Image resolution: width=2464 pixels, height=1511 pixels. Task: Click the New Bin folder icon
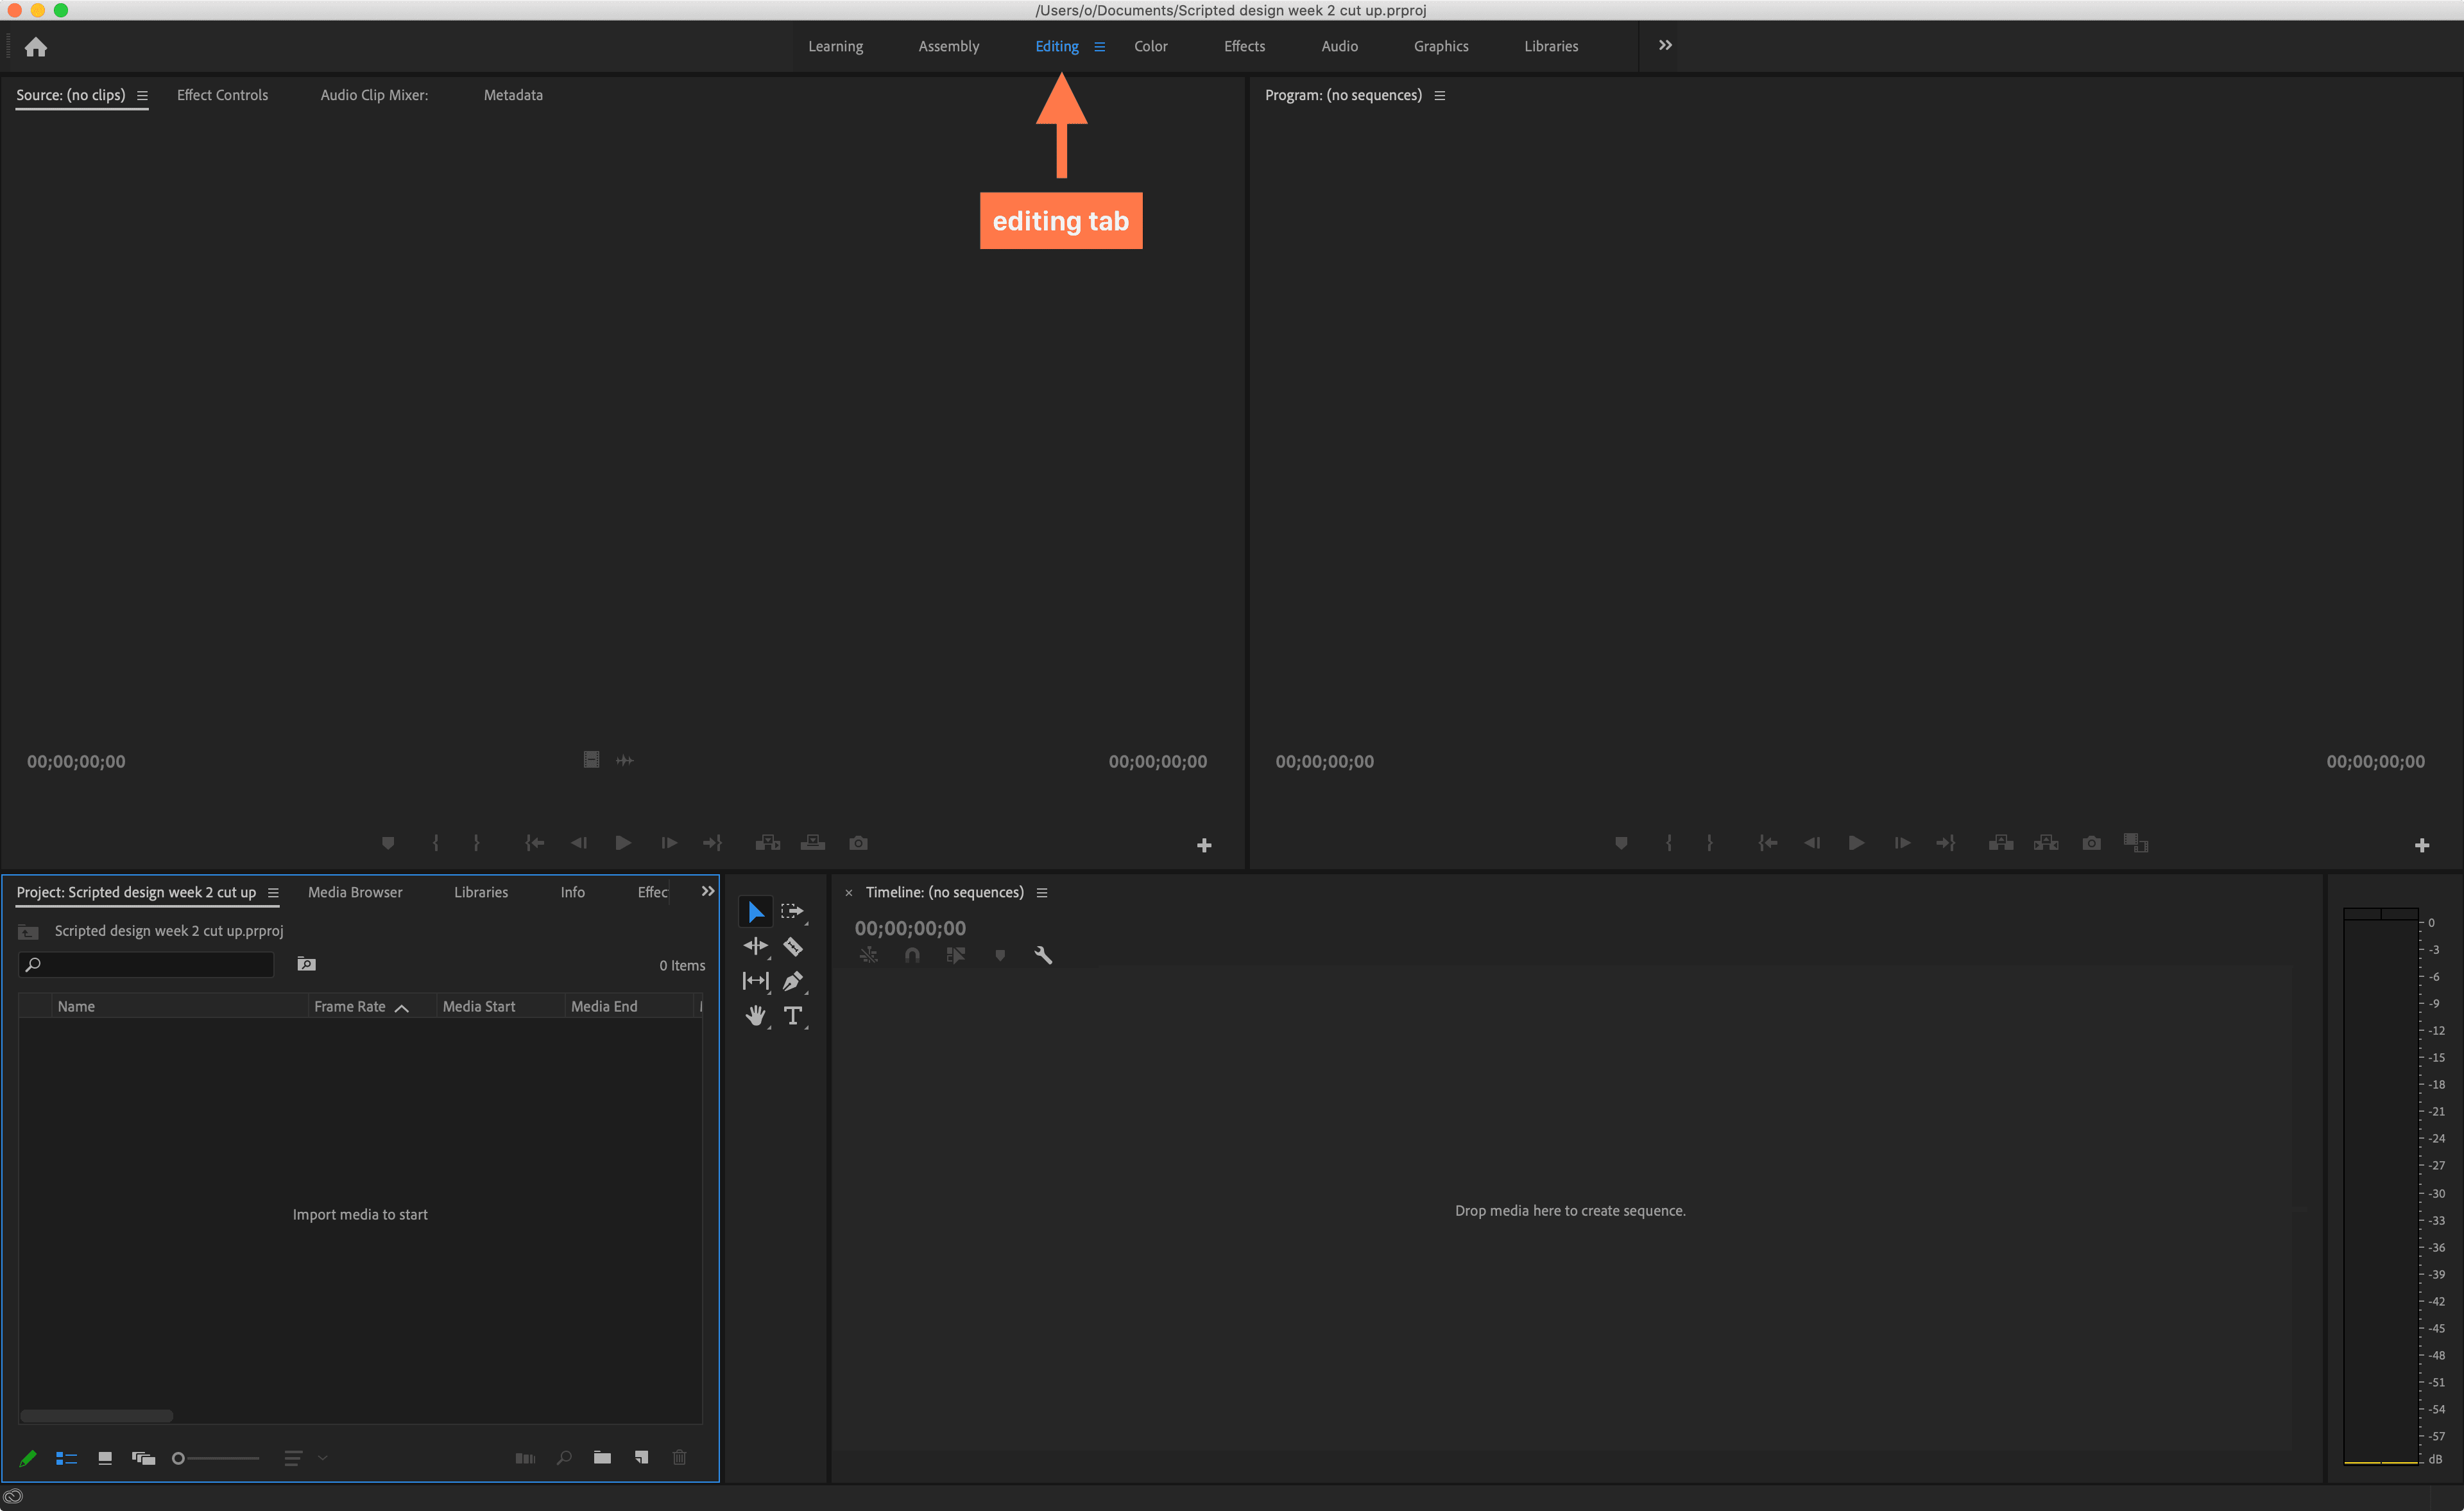(x=602, y=1458)
